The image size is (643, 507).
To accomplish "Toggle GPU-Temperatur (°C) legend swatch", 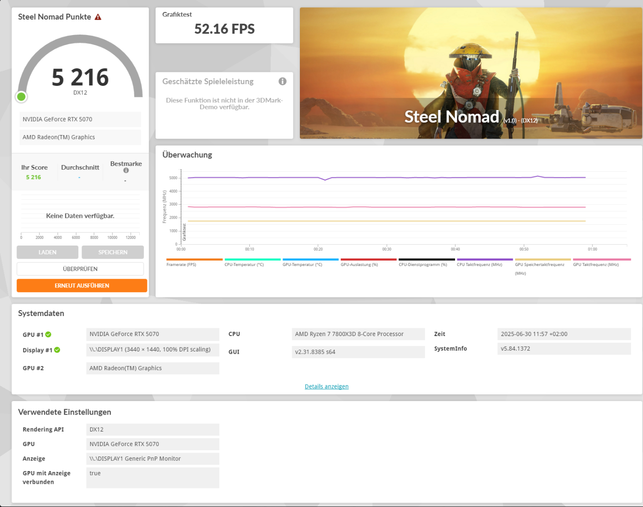I will click(x=310, y=260).
